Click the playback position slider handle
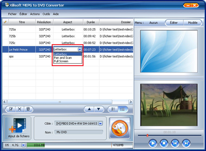 coord(147,135)
